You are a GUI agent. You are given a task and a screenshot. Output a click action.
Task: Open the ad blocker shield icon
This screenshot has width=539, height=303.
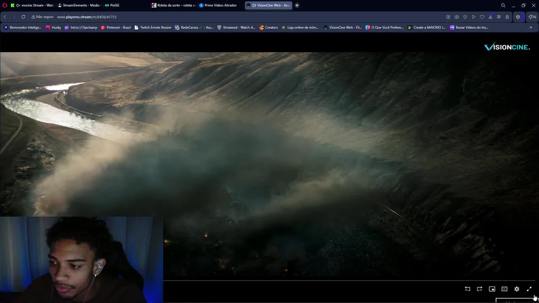465,17
